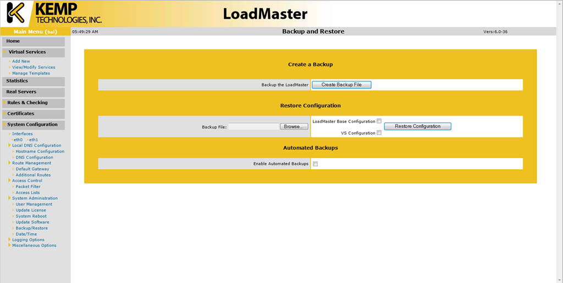Screen dimensions: 563x283
Task: Click the Vers:6.0-36 version text
Action: (x=495, y=31)
